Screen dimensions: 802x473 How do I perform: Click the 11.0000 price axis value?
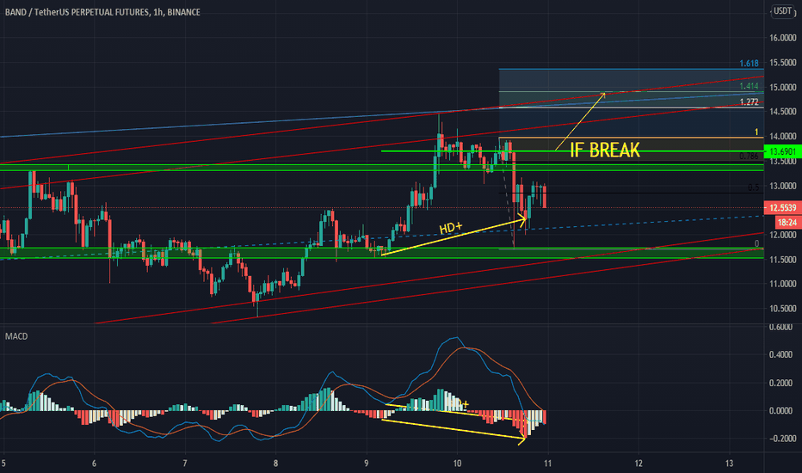coord(782,283)
